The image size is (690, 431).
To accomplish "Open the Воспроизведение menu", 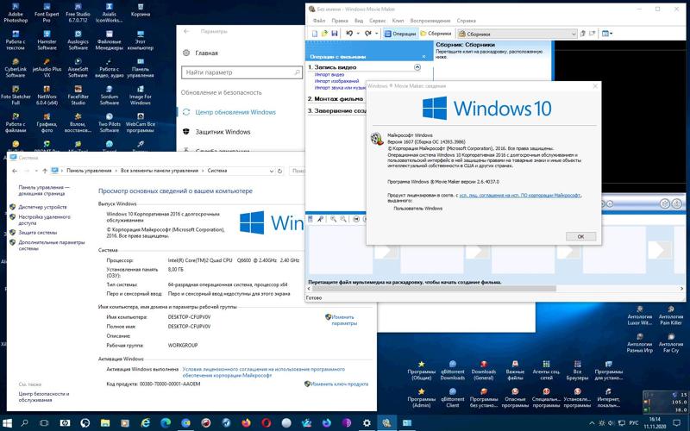I will point(430,21).
